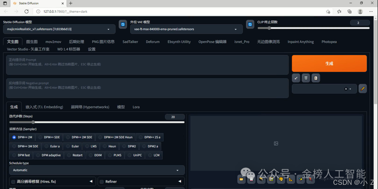Click the positive prompt text area
The width and height of the screenshot is (378, 189).
tap(147, 65)
